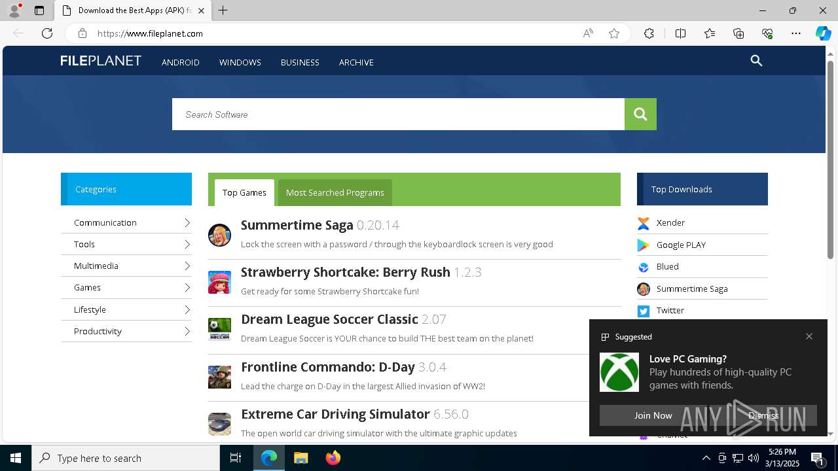Screen dimensions: 838x471
Task: Go to the FILEPLANET home logo
Action: (101, 61)
